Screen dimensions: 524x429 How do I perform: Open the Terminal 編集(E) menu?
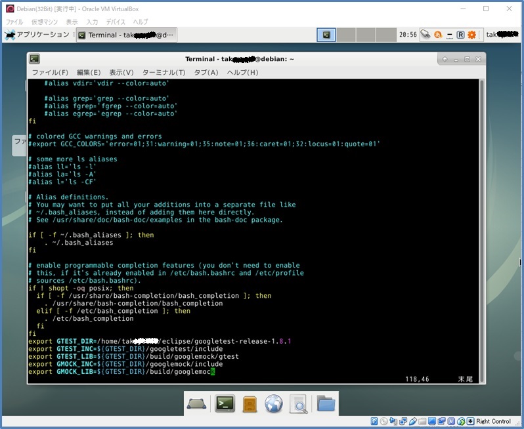89,72
